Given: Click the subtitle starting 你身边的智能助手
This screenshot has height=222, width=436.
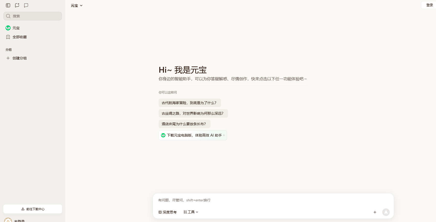Looking at the screenshot, I should (233, 79).
